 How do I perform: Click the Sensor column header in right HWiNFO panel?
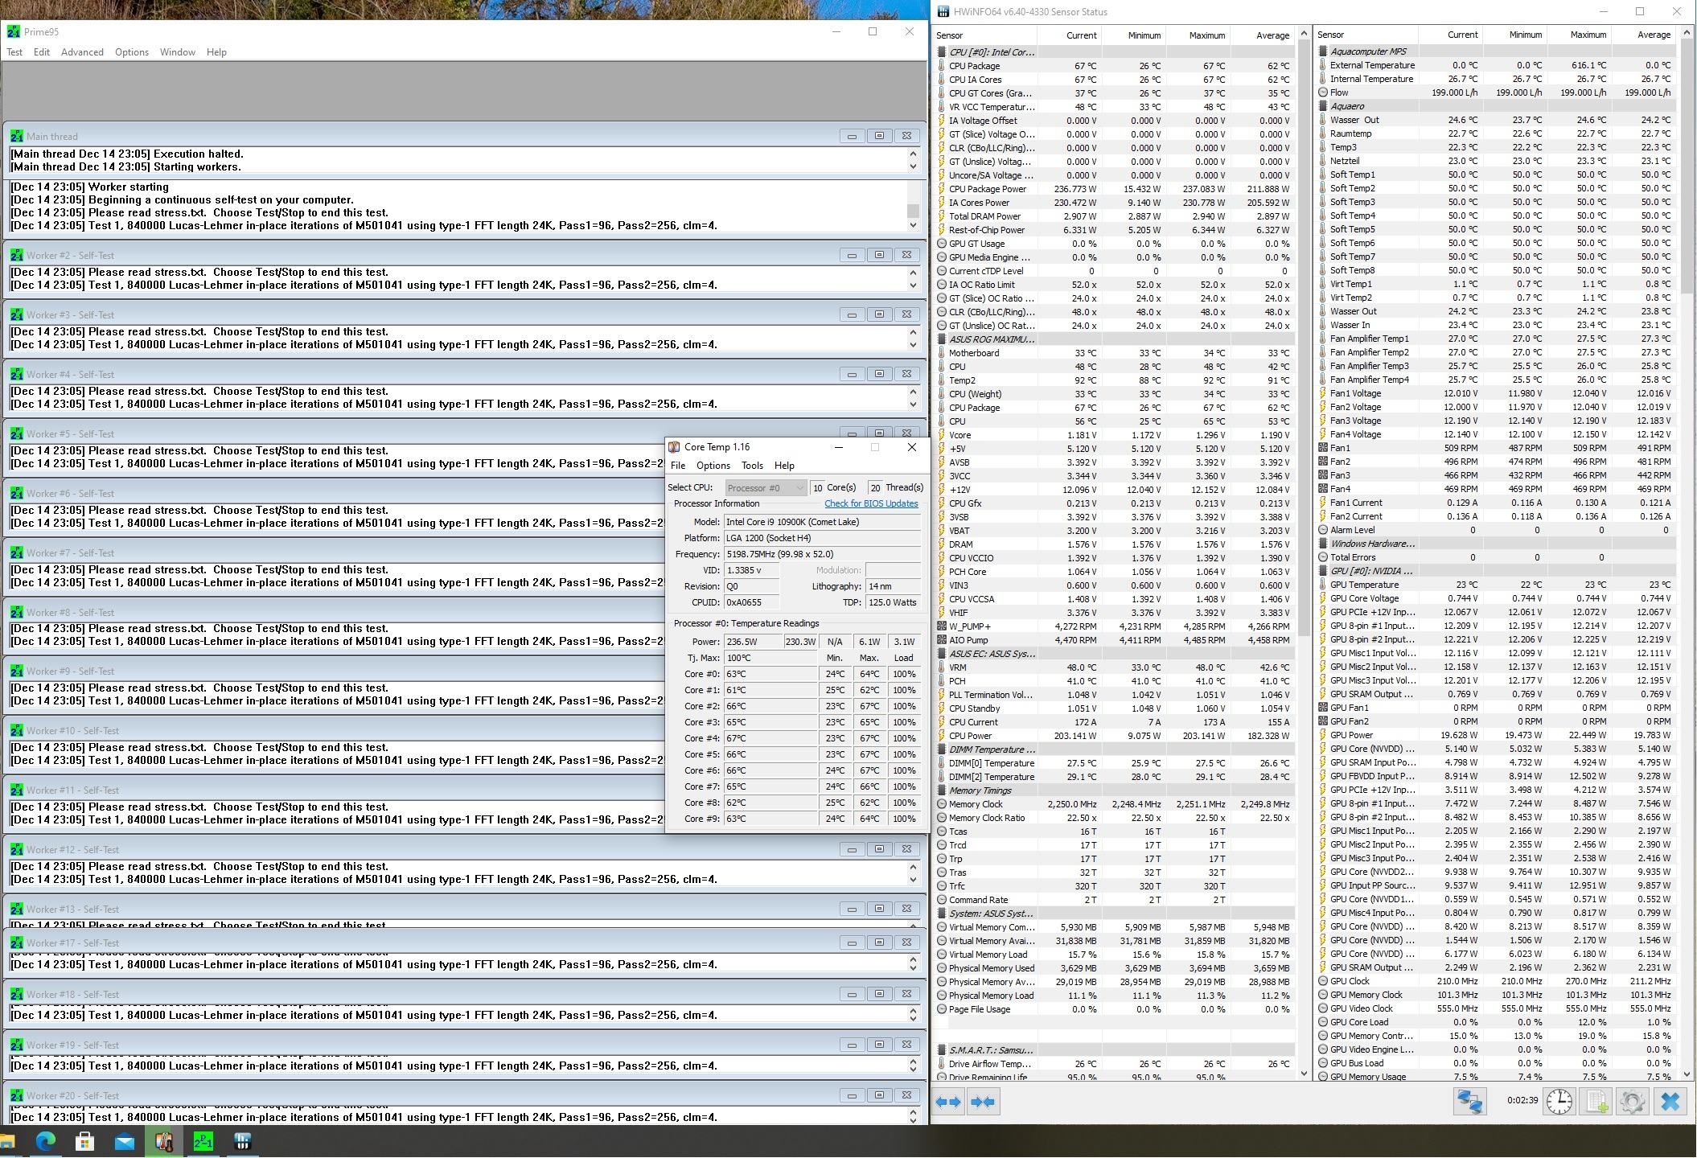[1366, 35]
